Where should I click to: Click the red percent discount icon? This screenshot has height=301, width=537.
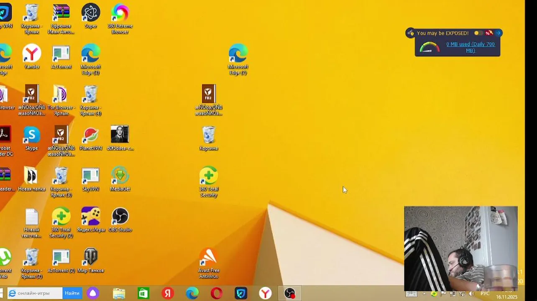(488, 33)
